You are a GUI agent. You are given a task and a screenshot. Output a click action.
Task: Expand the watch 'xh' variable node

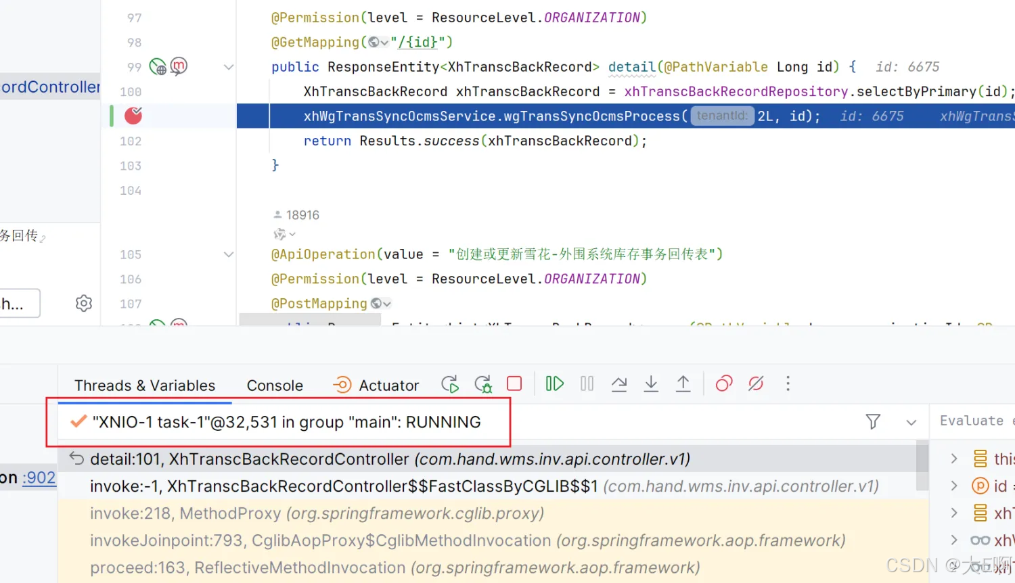coord(954,540)
